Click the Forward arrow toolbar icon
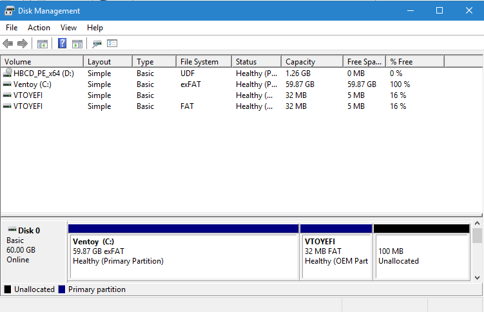The image size is (484, 312). pos(23,44)
